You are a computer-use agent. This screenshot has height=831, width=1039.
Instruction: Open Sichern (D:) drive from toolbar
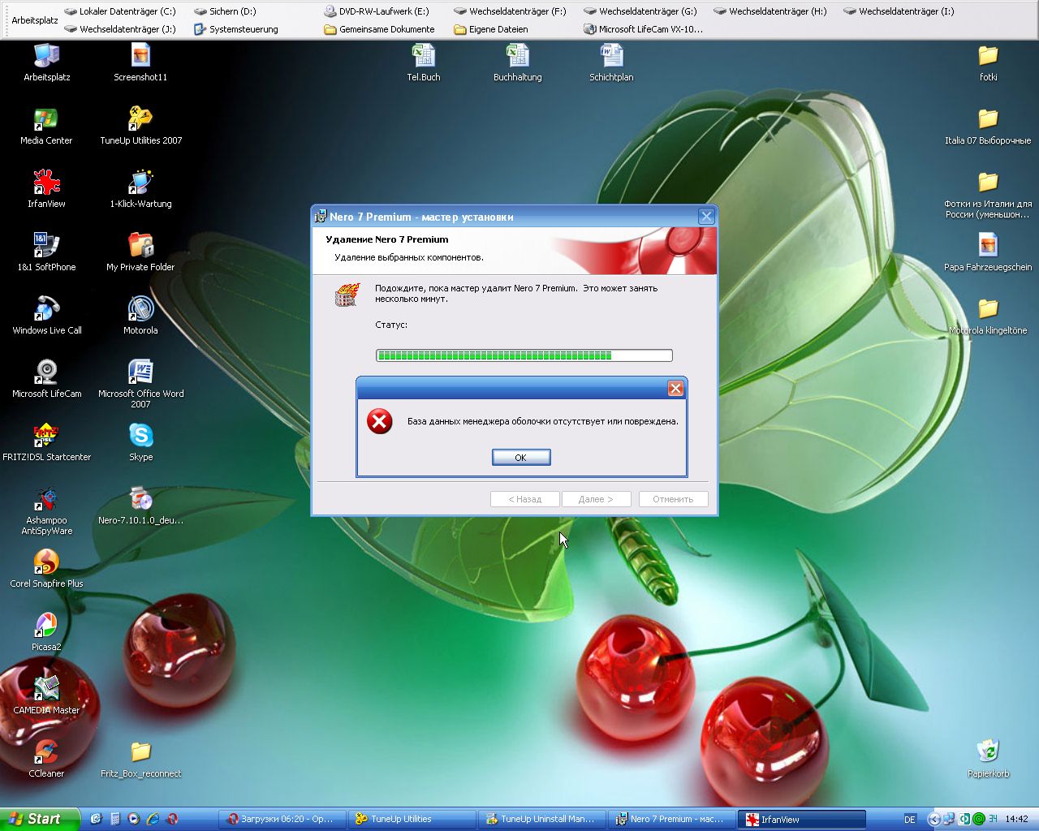(x=225, y=11)
